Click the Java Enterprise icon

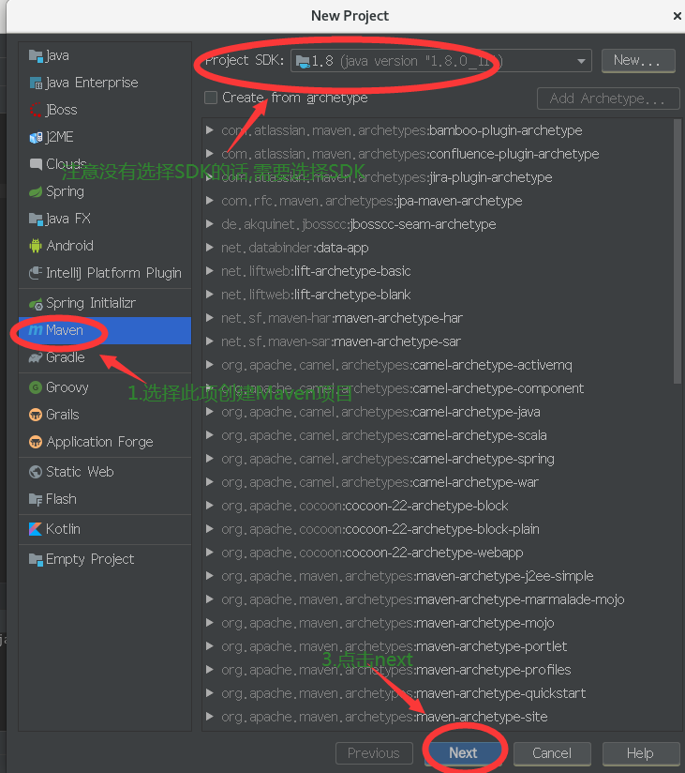pyautogui.click(x=36, y=83)
